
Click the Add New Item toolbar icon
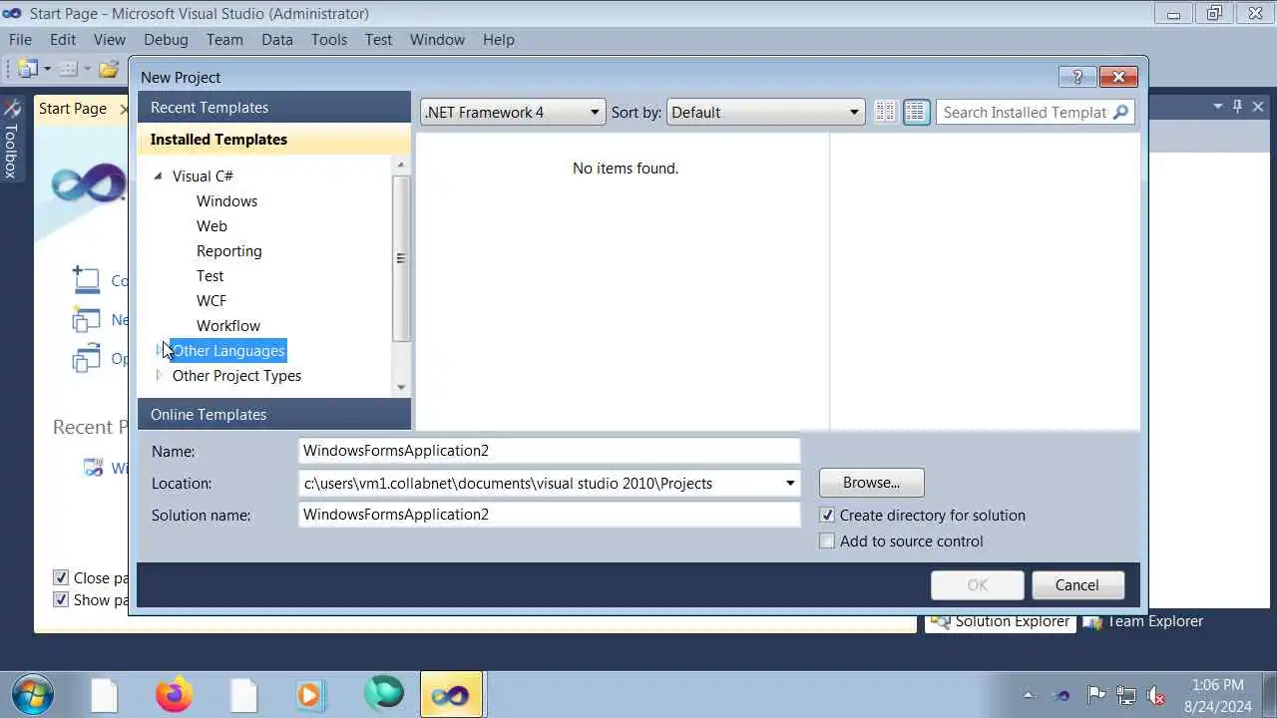68,69
